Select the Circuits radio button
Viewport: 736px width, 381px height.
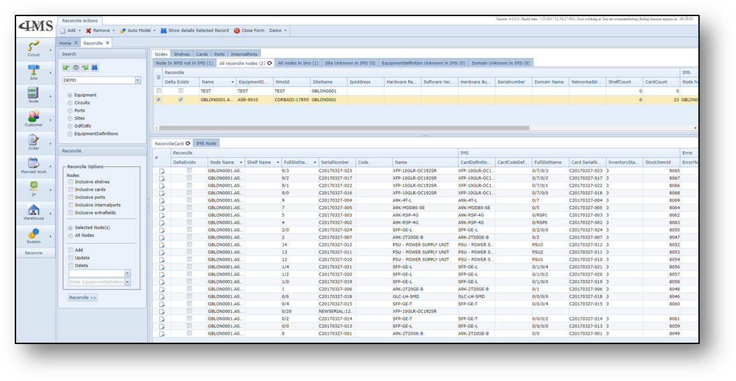(x=71, y=103)
